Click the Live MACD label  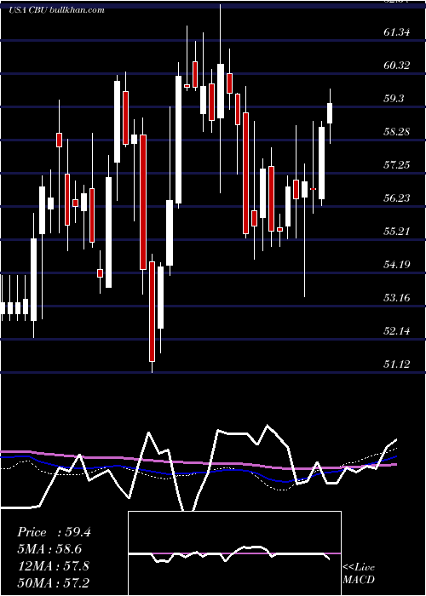359,573
